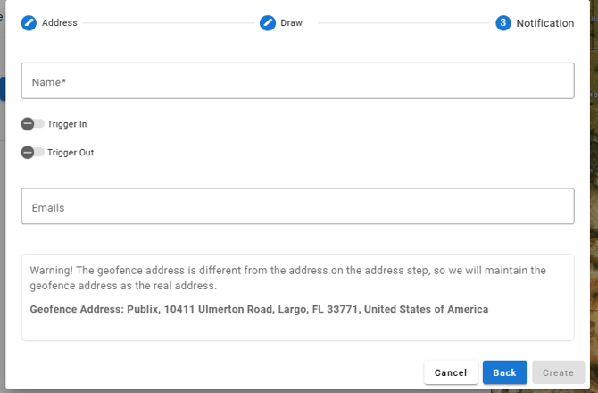Image resolution: width=598 pixels, height=393 pixels.
Task: Click the Draw step pencil icon
Action: click(268, 23)
